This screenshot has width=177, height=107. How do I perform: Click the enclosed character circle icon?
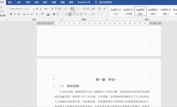click(58, 14)
